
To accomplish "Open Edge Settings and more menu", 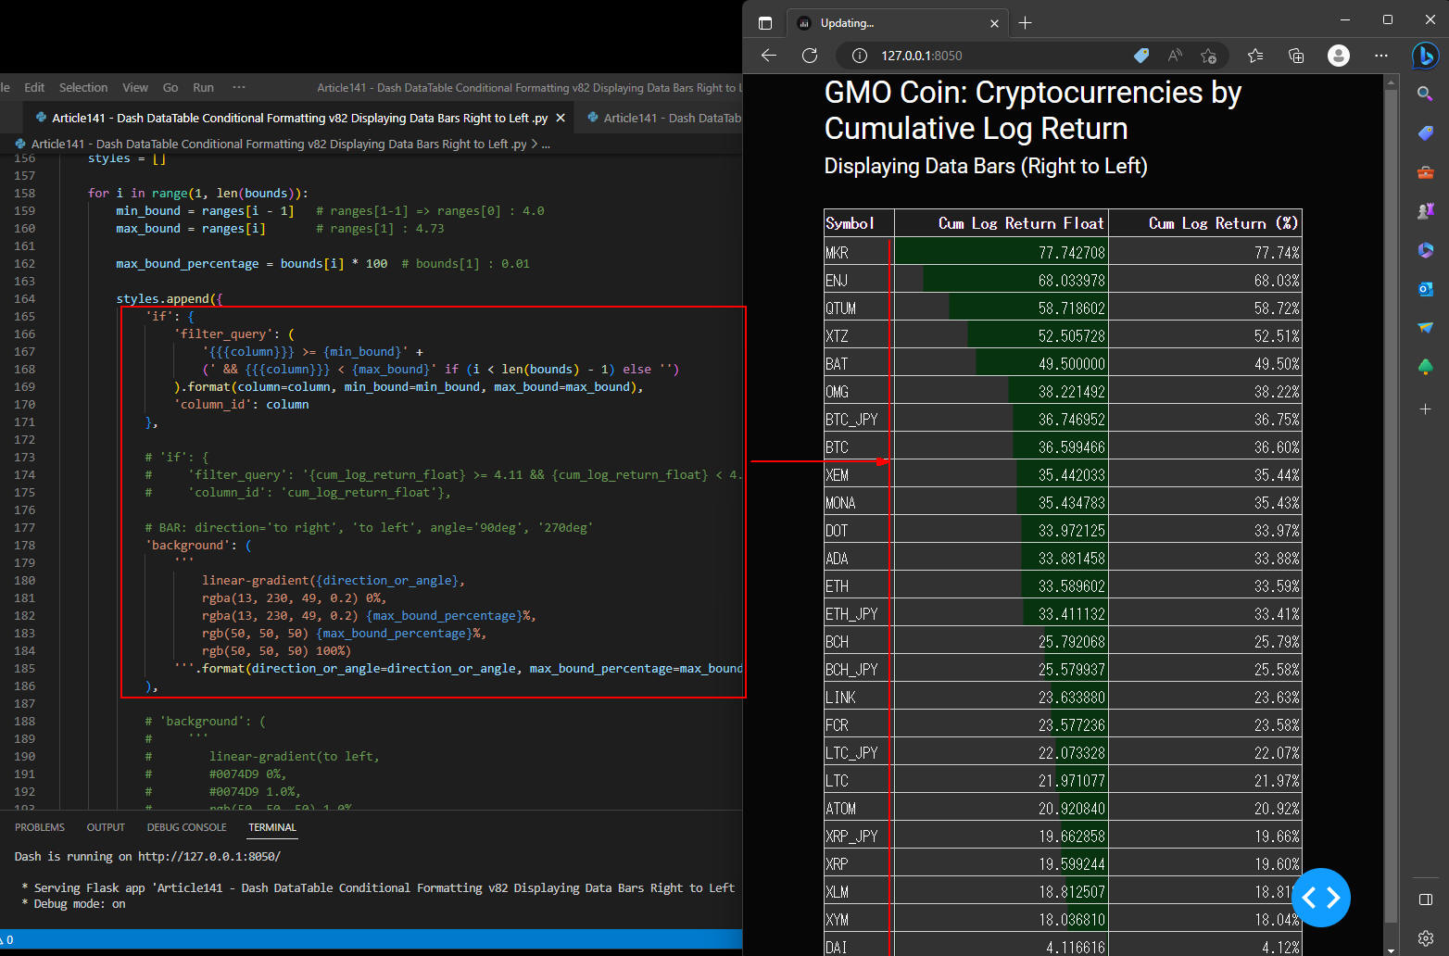I will [x=1381, y=56].
